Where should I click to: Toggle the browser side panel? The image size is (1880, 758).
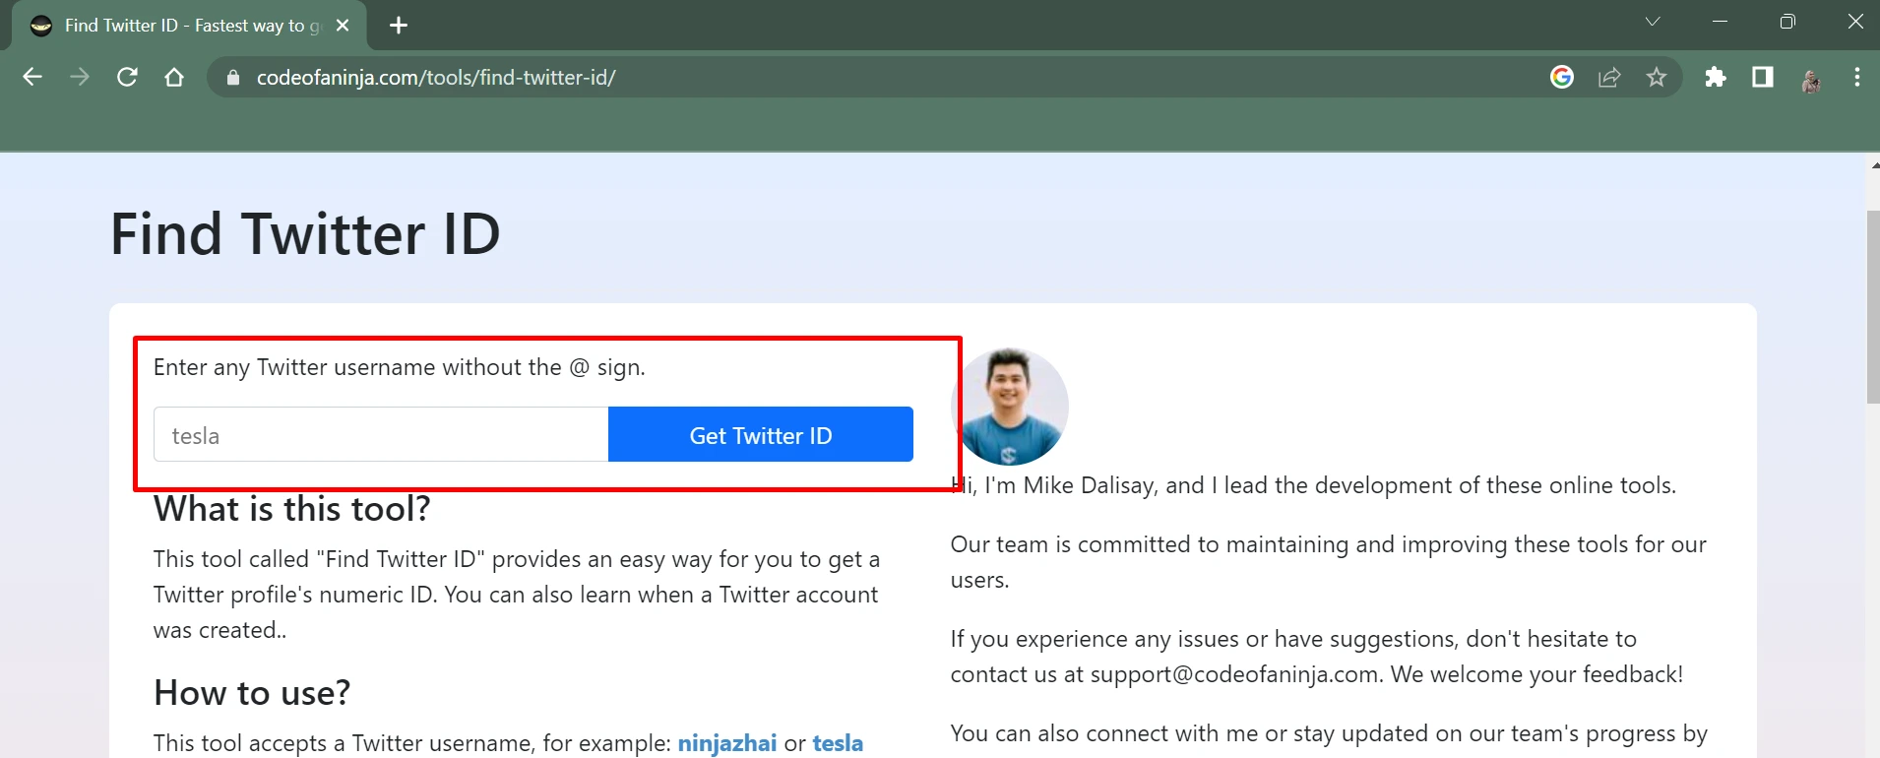[x=1763, y=77]
